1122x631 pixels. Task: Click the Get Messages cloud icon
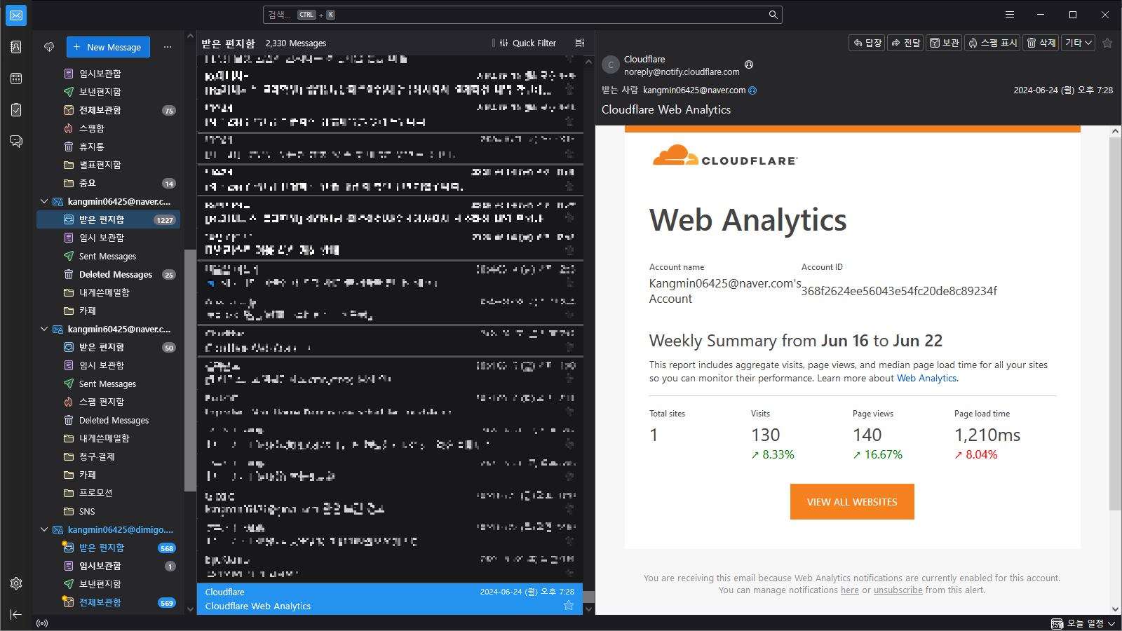pyautogui.click(x=49, y=47)
